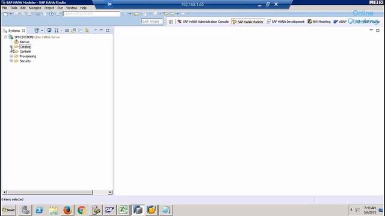
Task: Switch to SAP HANA Administration Console perspective
Action: click(x=203, y=22)
